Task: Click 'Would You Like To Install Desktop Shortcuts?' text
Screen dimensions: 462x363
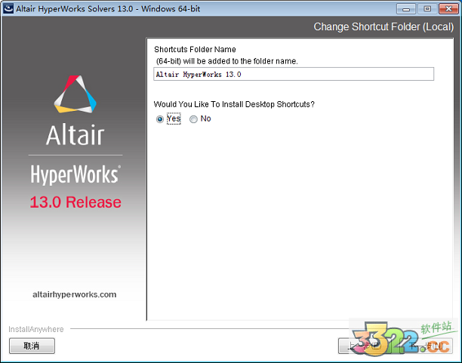Action: coord(234,104)
